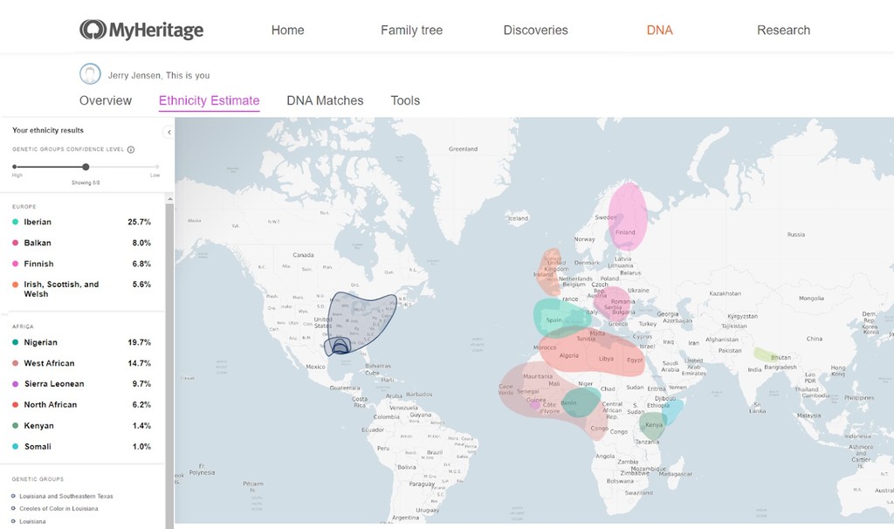
Task: Click Jerry Jensen's profile avatar
Action: tap(90, 73)
